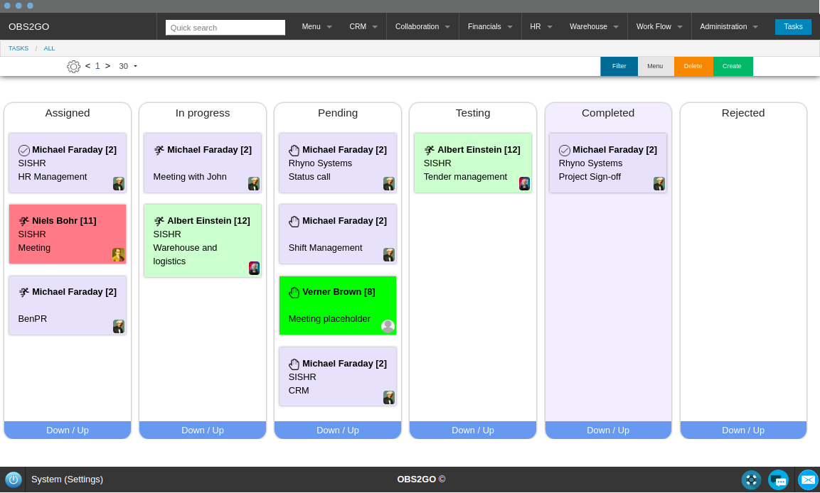Click Einstein avatar on Warehouse and logistics card
Image resolution: width=820 pixels, height=493 pixels.
coord(254,269)
